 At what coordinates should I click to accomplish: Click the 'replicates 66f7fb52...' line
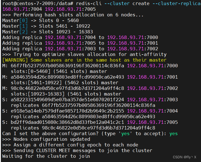pyautogui.click(x=83, y=105)
